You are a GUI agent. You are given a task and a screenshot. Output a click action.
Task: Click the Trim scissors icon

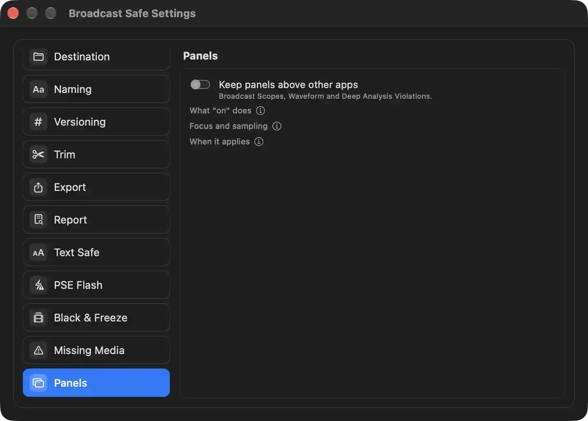click(38, 155)
